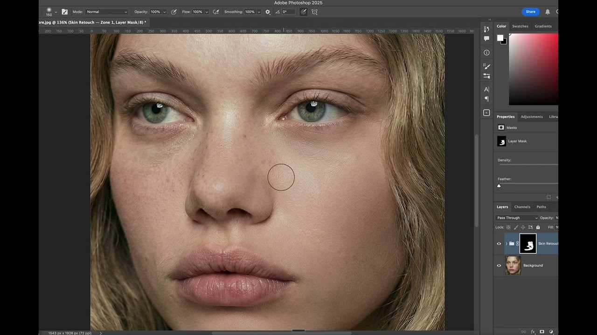Click the Info panel icon in sidebar

[x=486, y=52]
